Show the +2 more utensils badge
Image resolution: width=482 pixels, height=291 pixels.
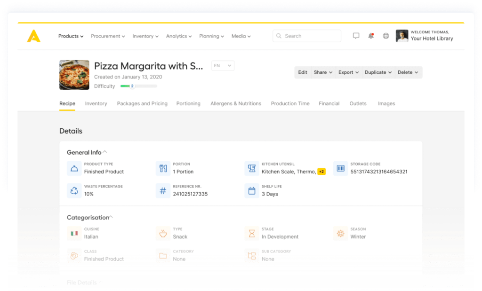pyautogui.click(x=321, y=172)
